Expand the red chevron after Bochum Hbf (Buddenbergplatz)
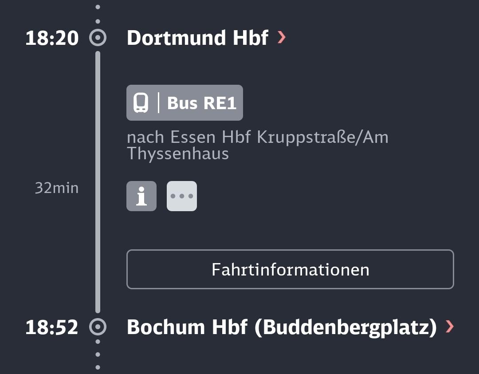The height and width of the screenshot is (374, 479). pos(450,327)
